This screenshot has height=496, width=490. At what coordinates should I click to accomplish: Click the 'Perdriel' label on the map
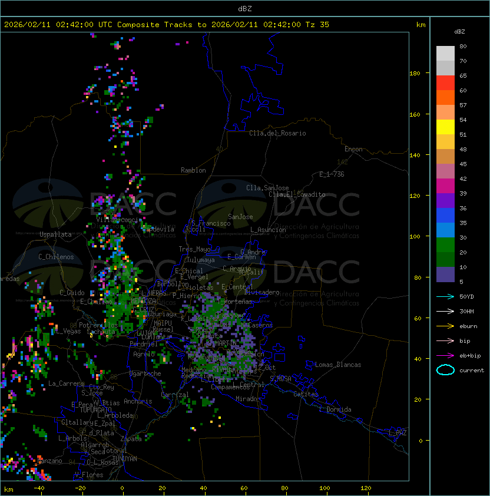coord(144,343)
